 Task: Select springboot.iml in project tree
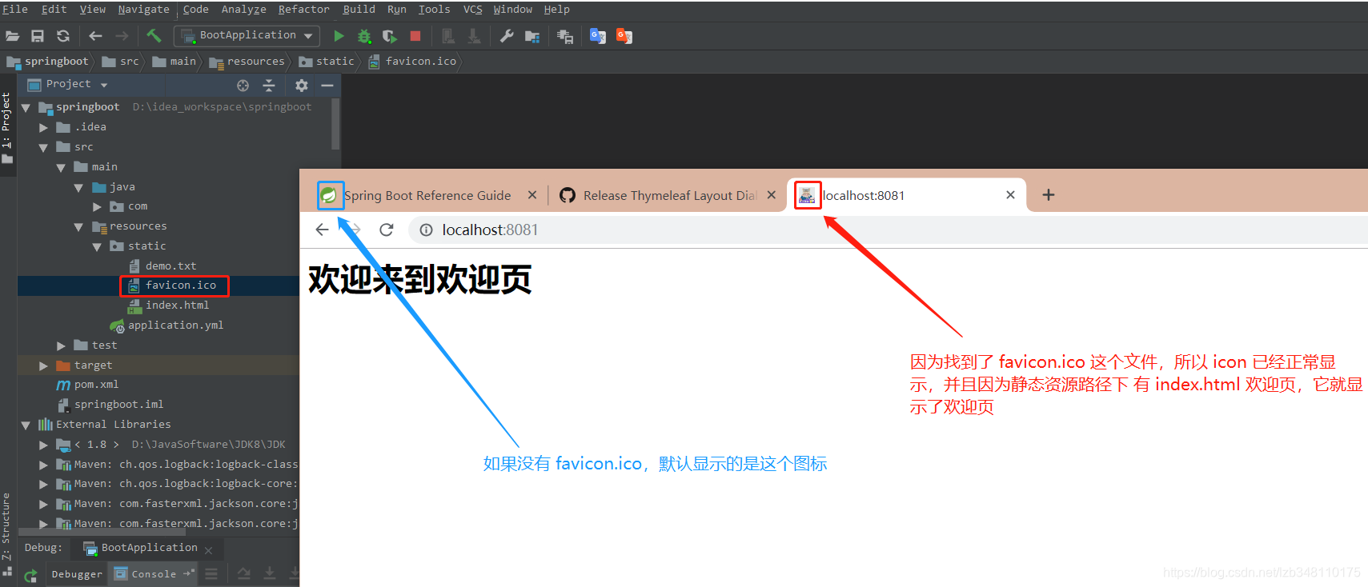pyautogui.click(x=118, y=405)
